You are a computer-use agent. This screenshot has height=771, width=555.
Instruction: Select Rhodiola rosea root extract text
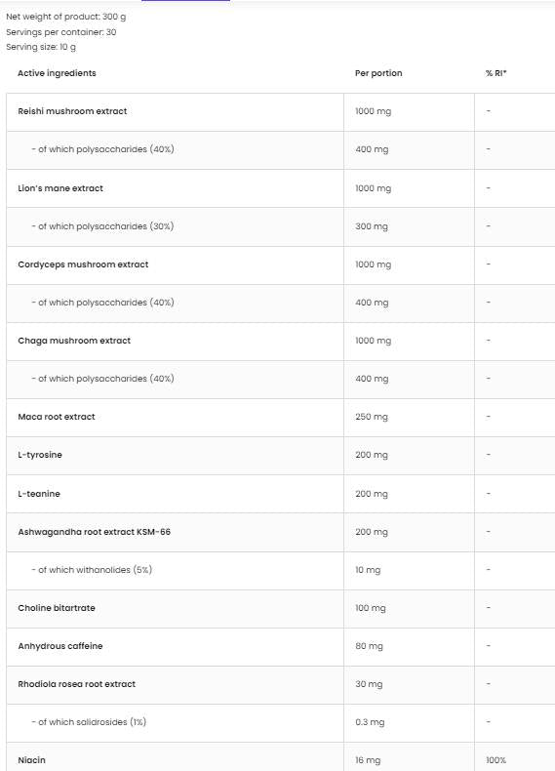point(77,684)
